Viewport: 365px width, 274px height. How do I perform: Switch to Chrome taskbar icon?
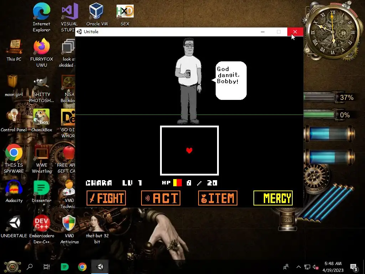(x=82, y=267)
